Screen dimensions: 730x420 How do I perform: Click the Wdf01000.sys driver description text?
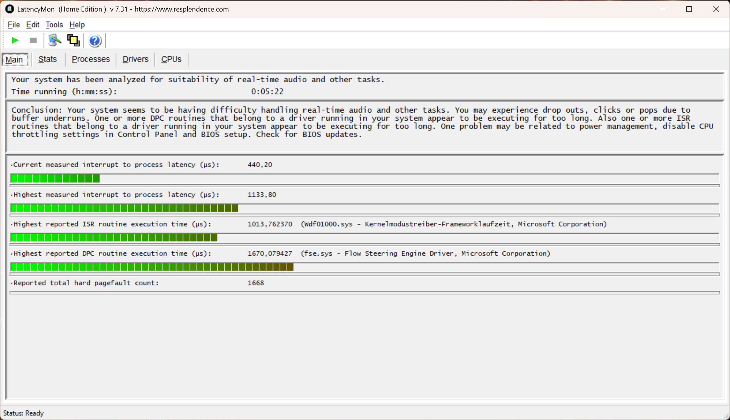pos(454,224)
